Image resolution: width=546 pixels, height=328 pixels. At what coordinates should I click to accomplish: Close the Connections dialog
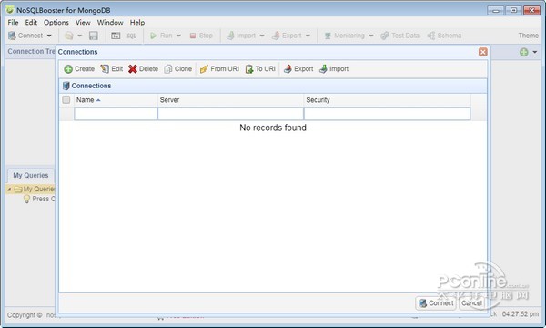482,52
